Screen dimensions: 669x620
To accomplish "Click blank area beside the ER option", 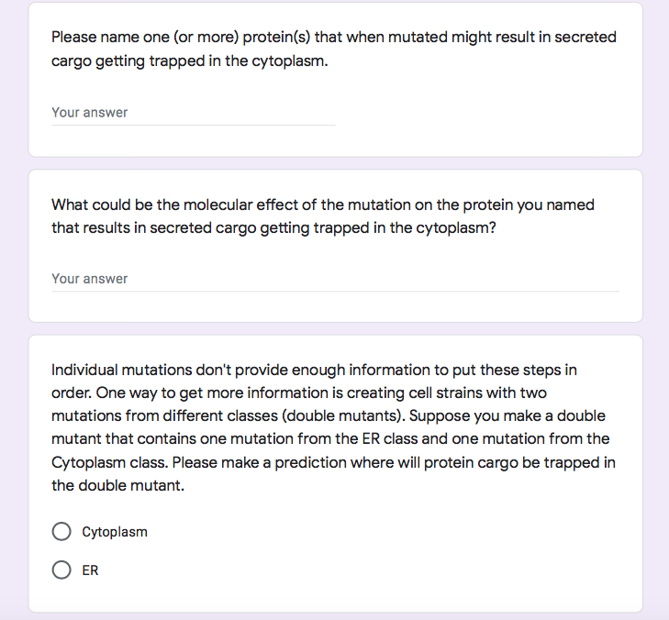I will coord(341,570).
